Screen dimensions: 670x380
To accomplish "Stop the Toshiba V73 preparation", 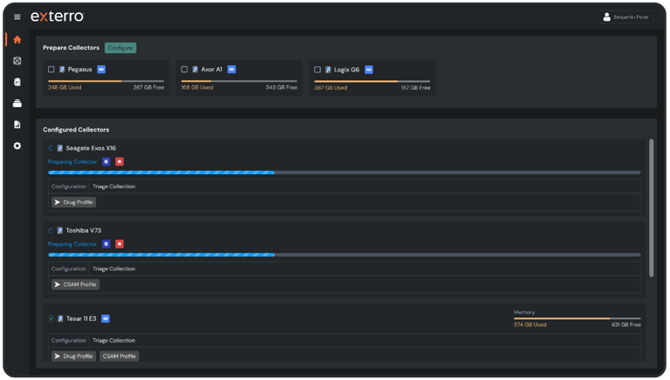I will 120,244.
